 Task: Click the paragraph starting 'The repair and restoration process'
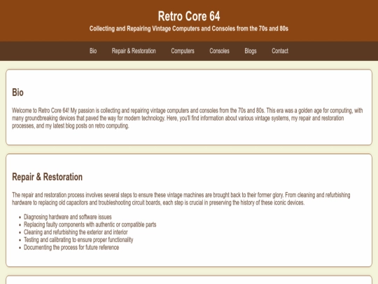pos(181,198)
